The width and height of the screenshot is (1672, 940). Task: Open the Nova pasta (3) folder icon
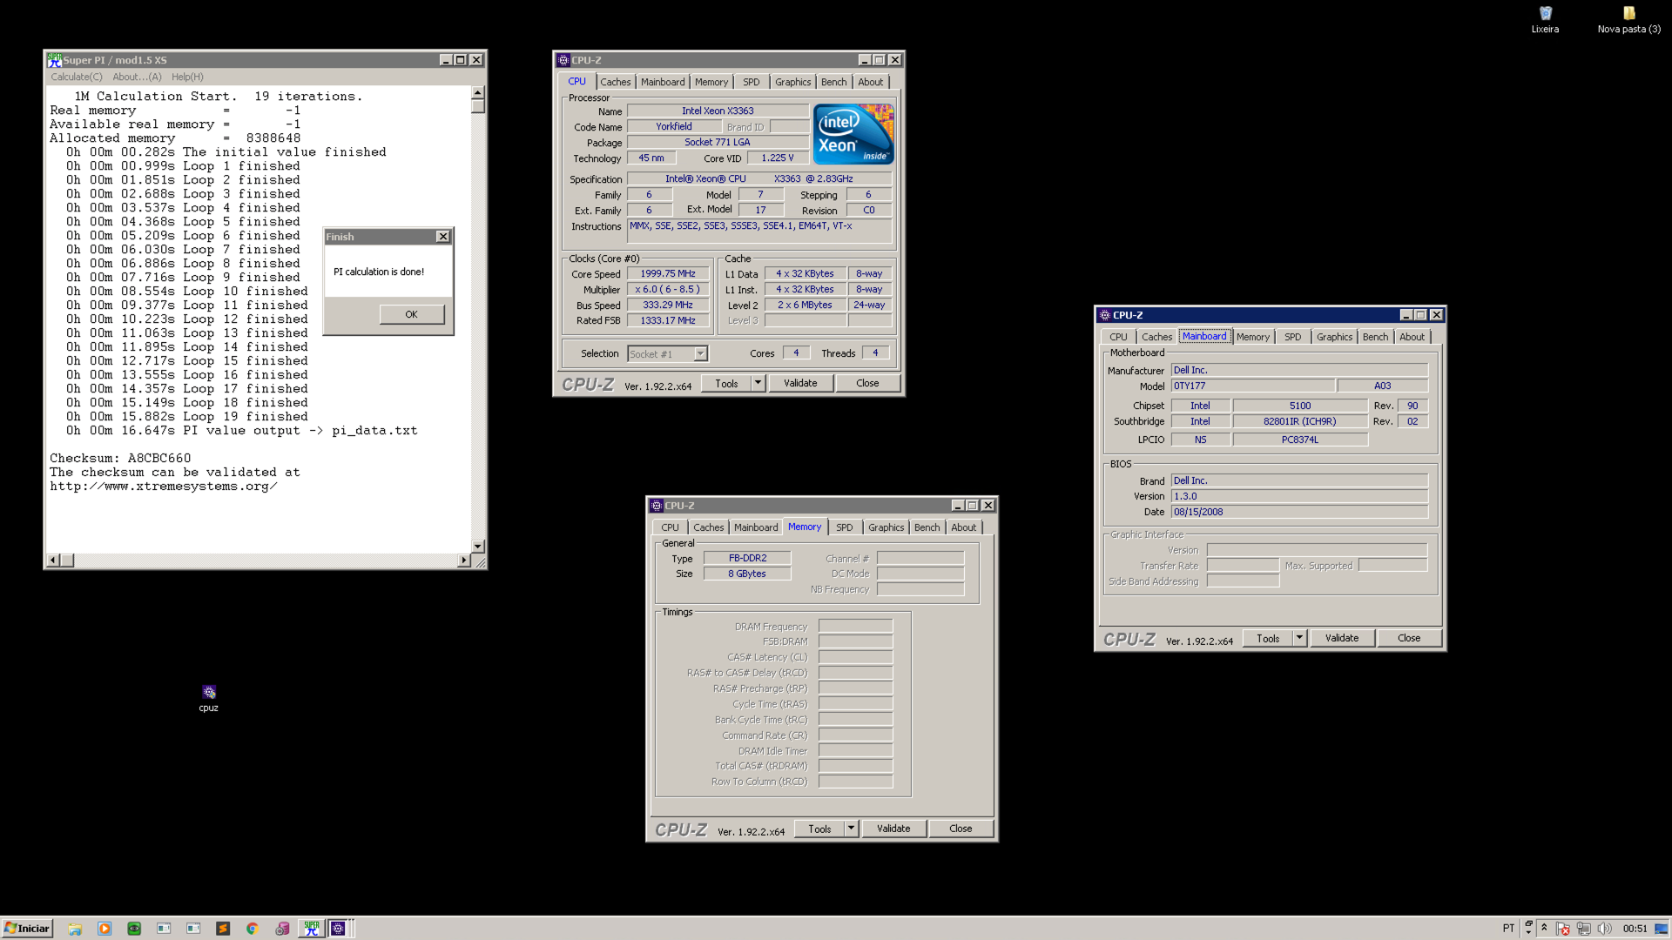pos(1628,13)
